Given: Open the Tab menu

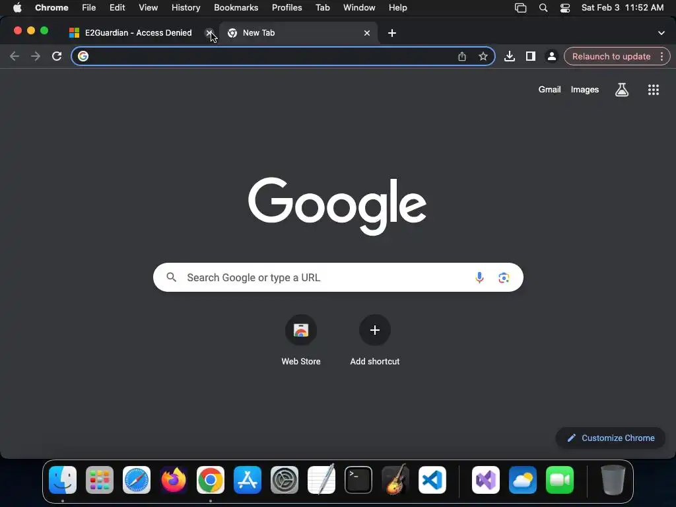Looking at the screenshot, I should [322, 7].
